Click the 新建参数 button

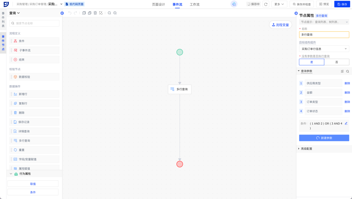point(324,138)
